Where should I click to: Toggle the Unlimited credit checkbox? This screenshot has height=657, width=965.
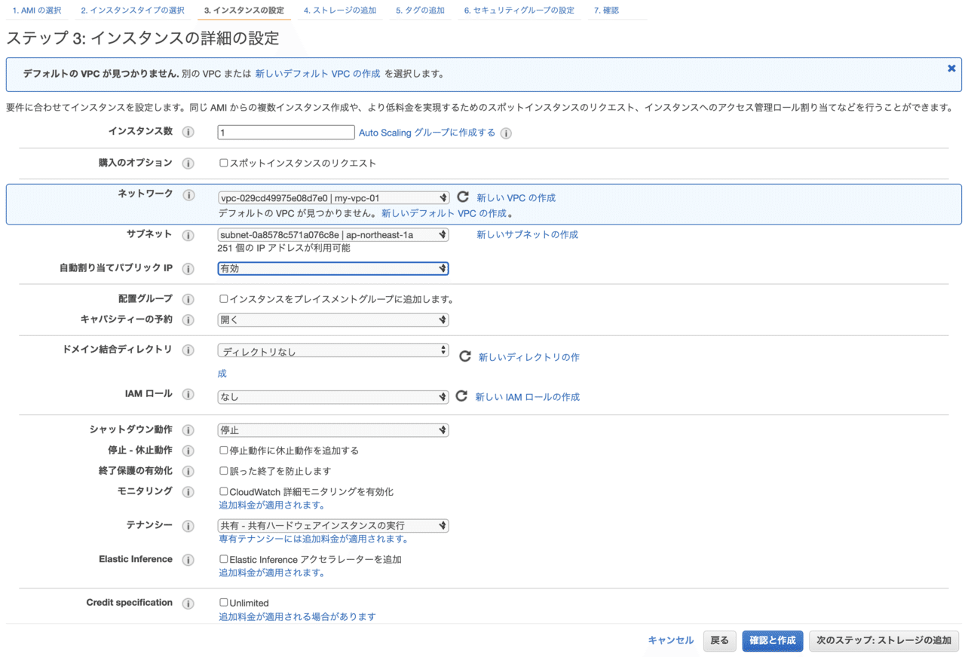[x=224, y=603]
